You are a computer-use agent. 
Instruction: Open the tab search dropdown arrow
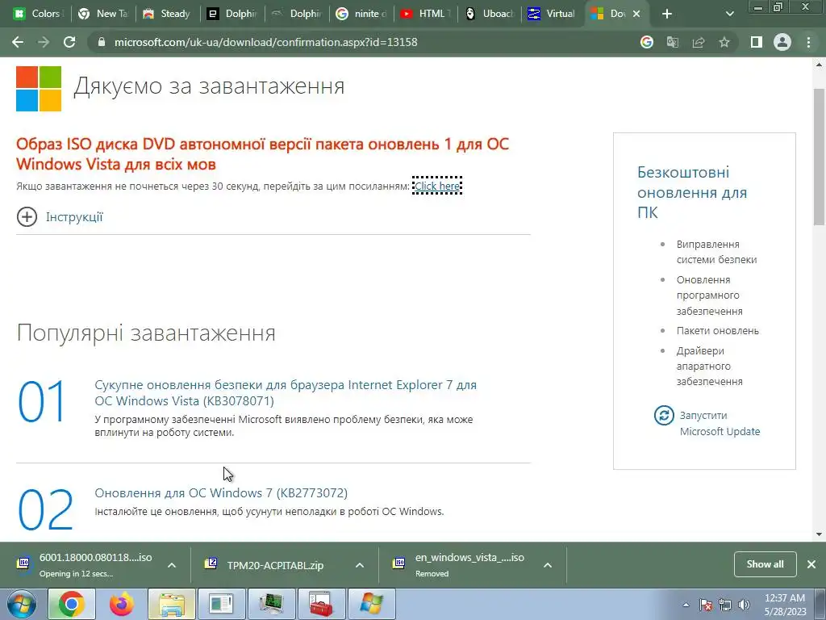729,14
